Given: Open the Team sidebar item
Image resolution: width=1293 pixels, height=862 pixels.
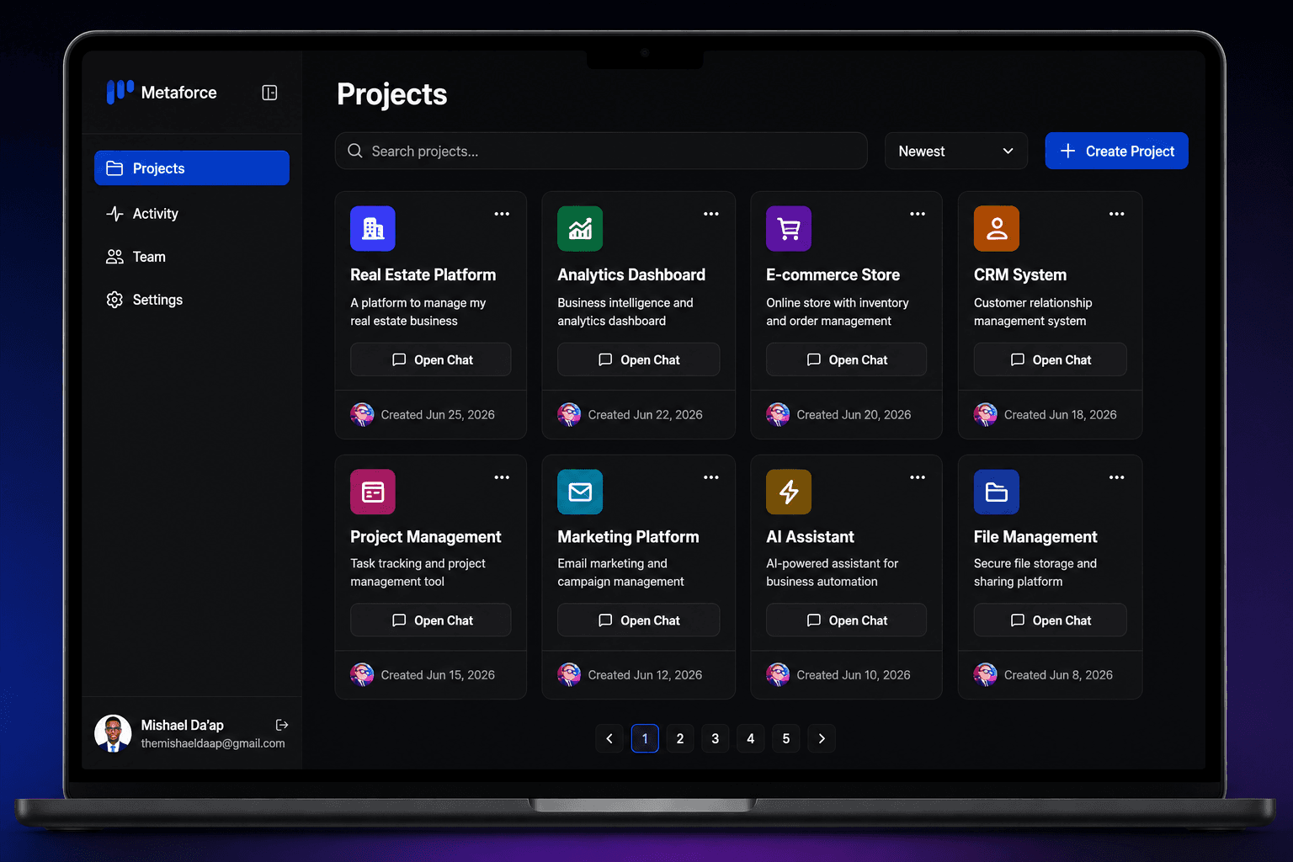Looking at the screenshot, I should click(192, 257).
